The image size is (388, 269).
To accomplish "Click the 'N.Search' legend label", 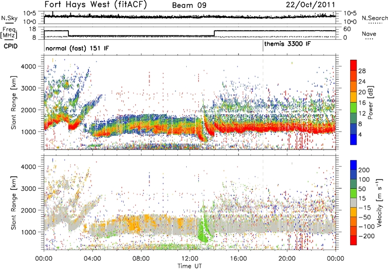I will [x=374, y=18].
